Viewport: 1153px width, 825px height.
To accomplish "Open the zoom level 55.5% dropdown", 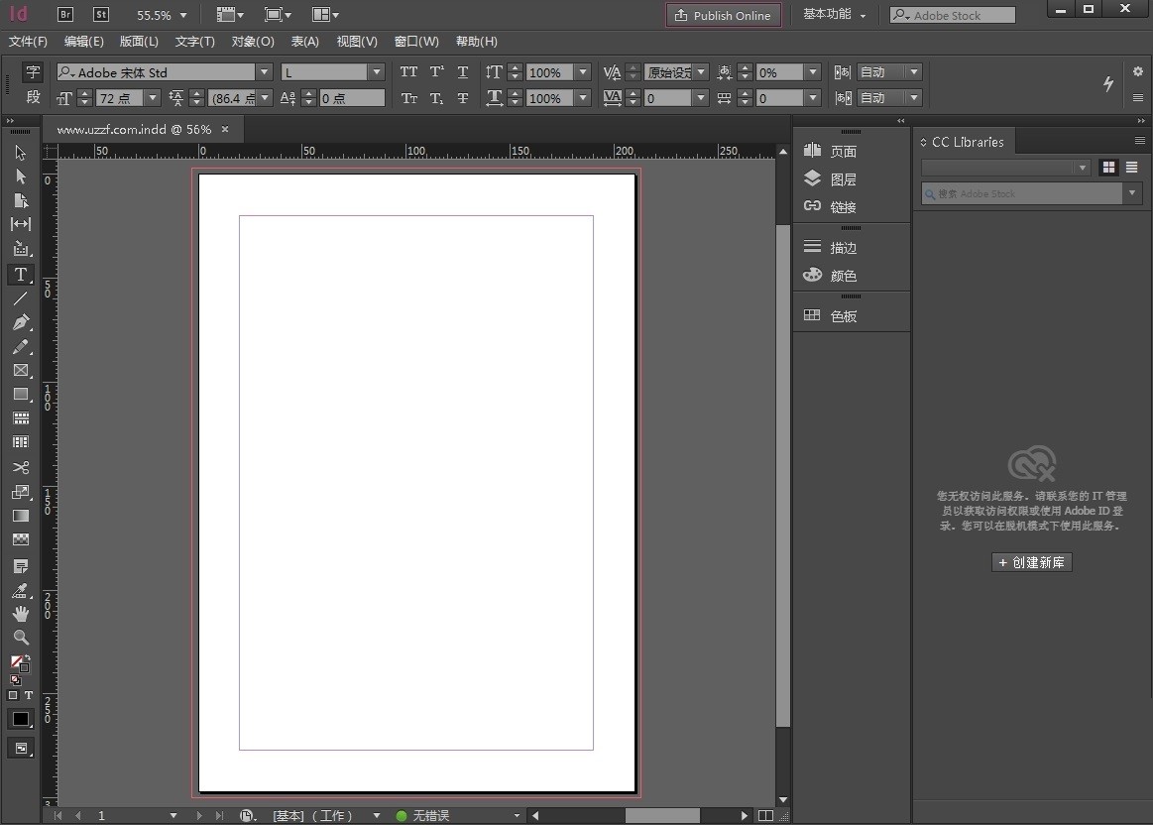I will pos(160,14).
